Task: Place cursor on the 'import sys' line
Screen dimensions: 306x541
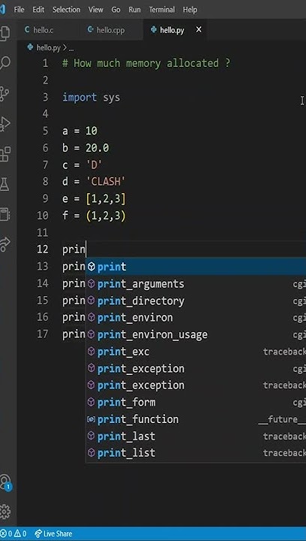Action: pos(91,97)
